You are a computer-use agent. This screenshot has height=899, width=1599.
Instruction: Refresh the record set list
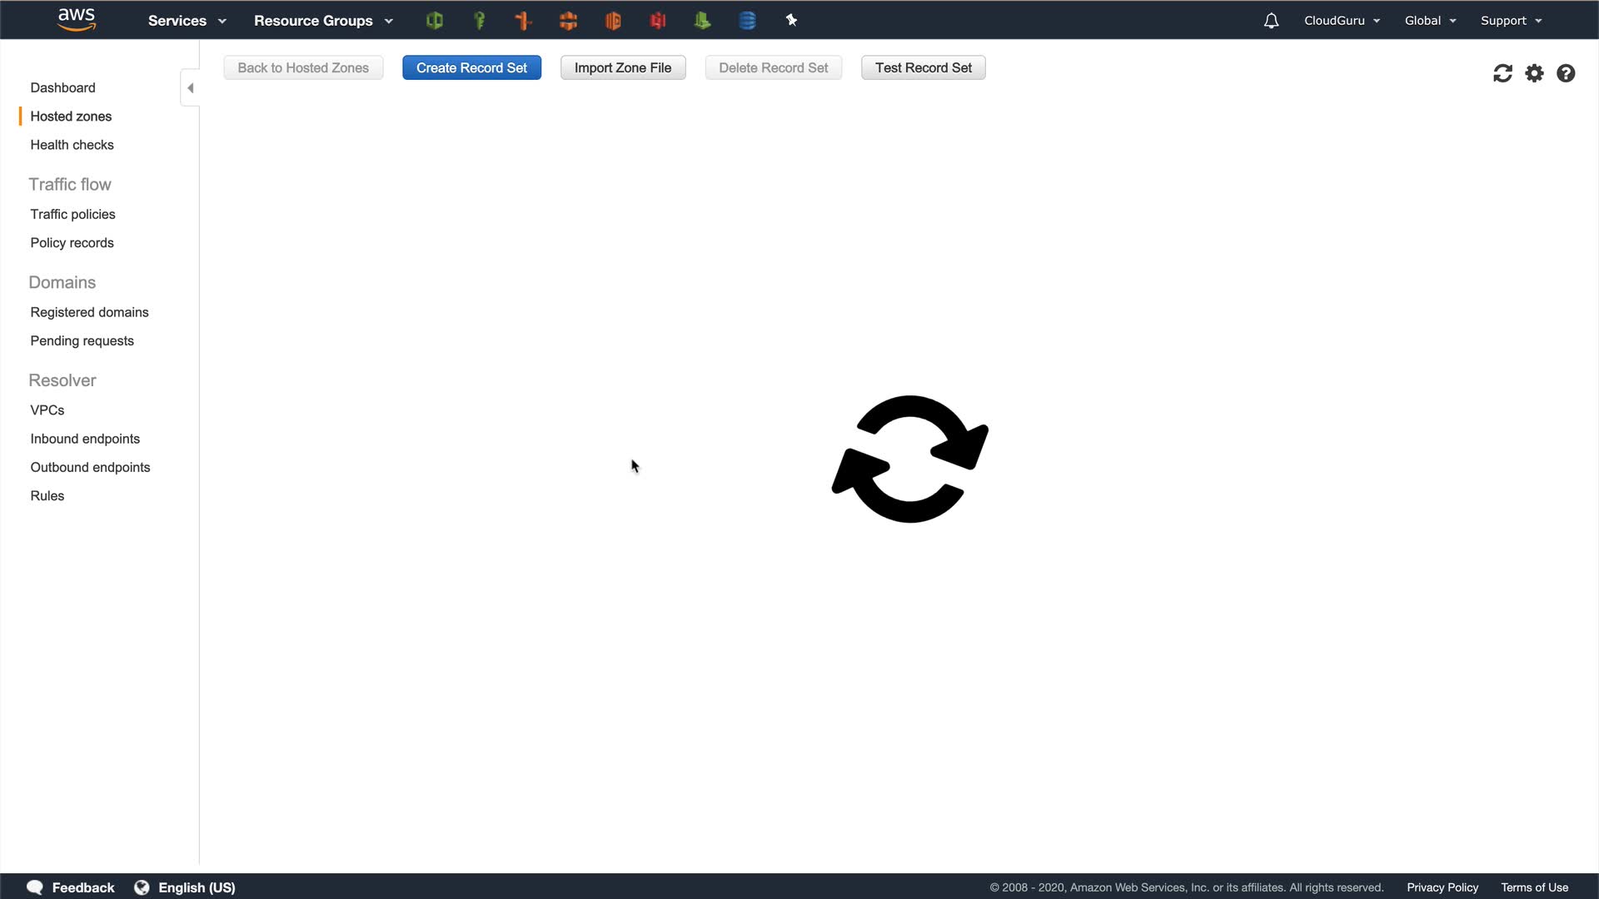pos(1502,73)
